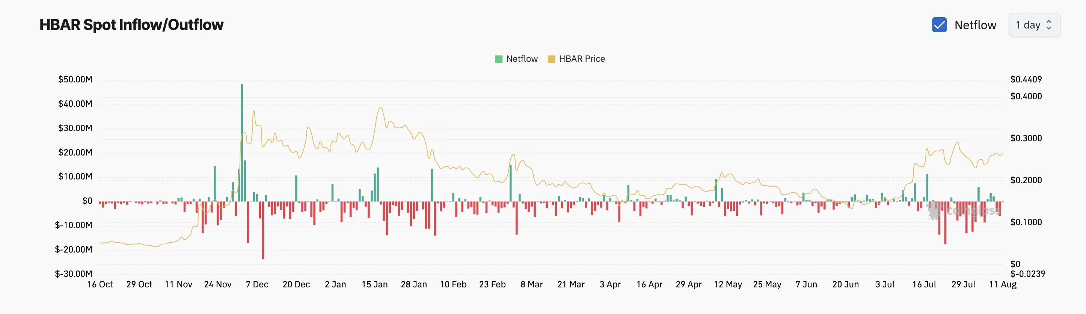Viewport: 1086px width, 314px height.
Task: Click the $50.00M left axis label
Action: pyautogui.click(x=75, y=79)
